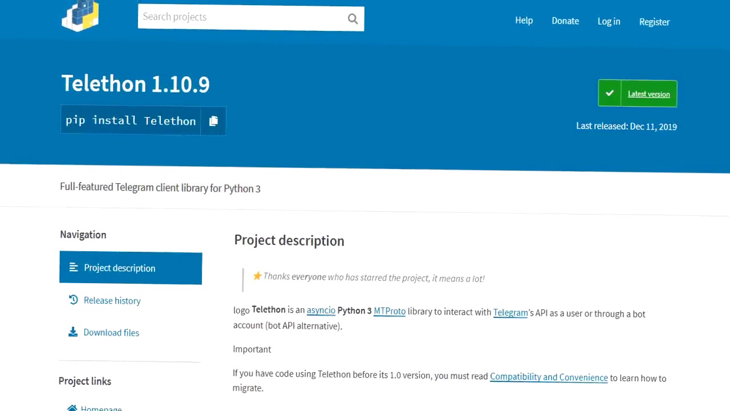Click the search magnifier icon
The height and width of the screenshot is (411, 730).
(x=353, y=19)
